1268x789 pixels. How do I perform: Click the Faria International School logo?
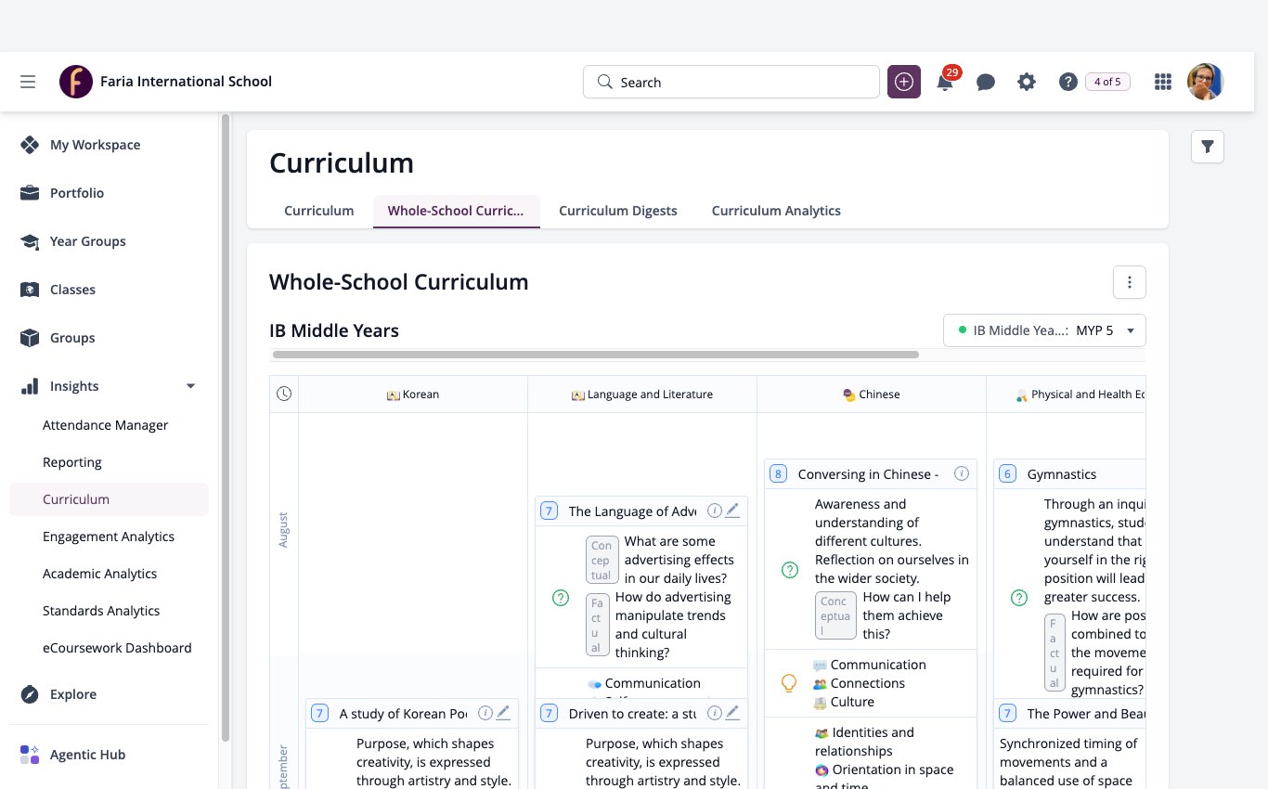76,82
